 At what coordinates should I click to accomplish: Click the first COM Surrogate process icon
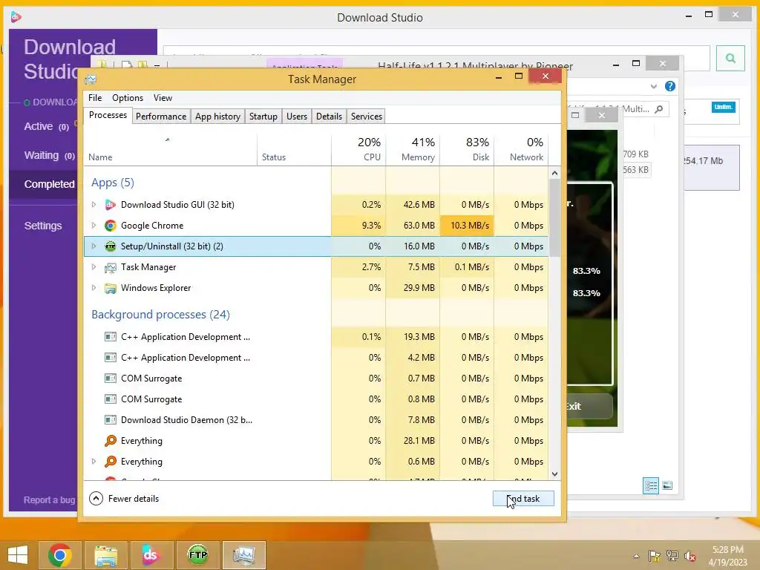pyautogui.click(x=111, y=378)
